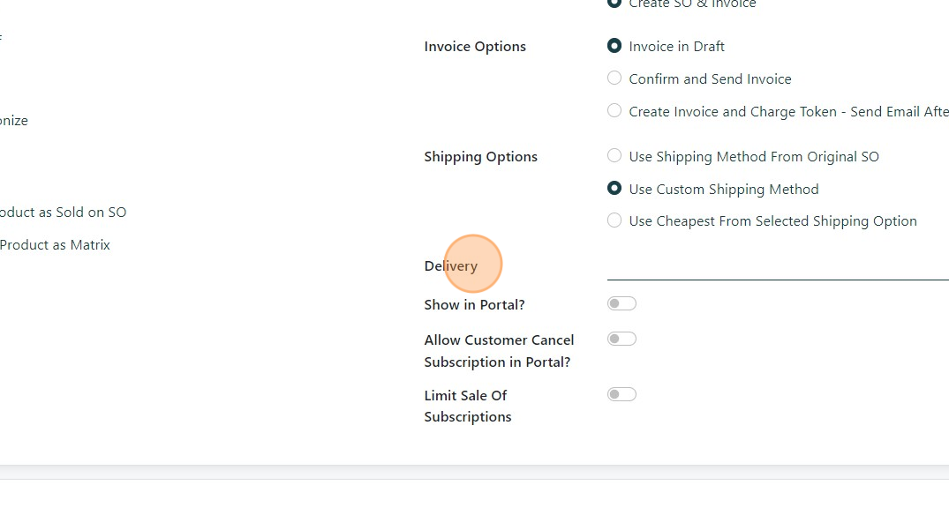The image size is (949, 530).
Task: Select Create Invoice and Charge Token option
Action: (x=614, y=111)
